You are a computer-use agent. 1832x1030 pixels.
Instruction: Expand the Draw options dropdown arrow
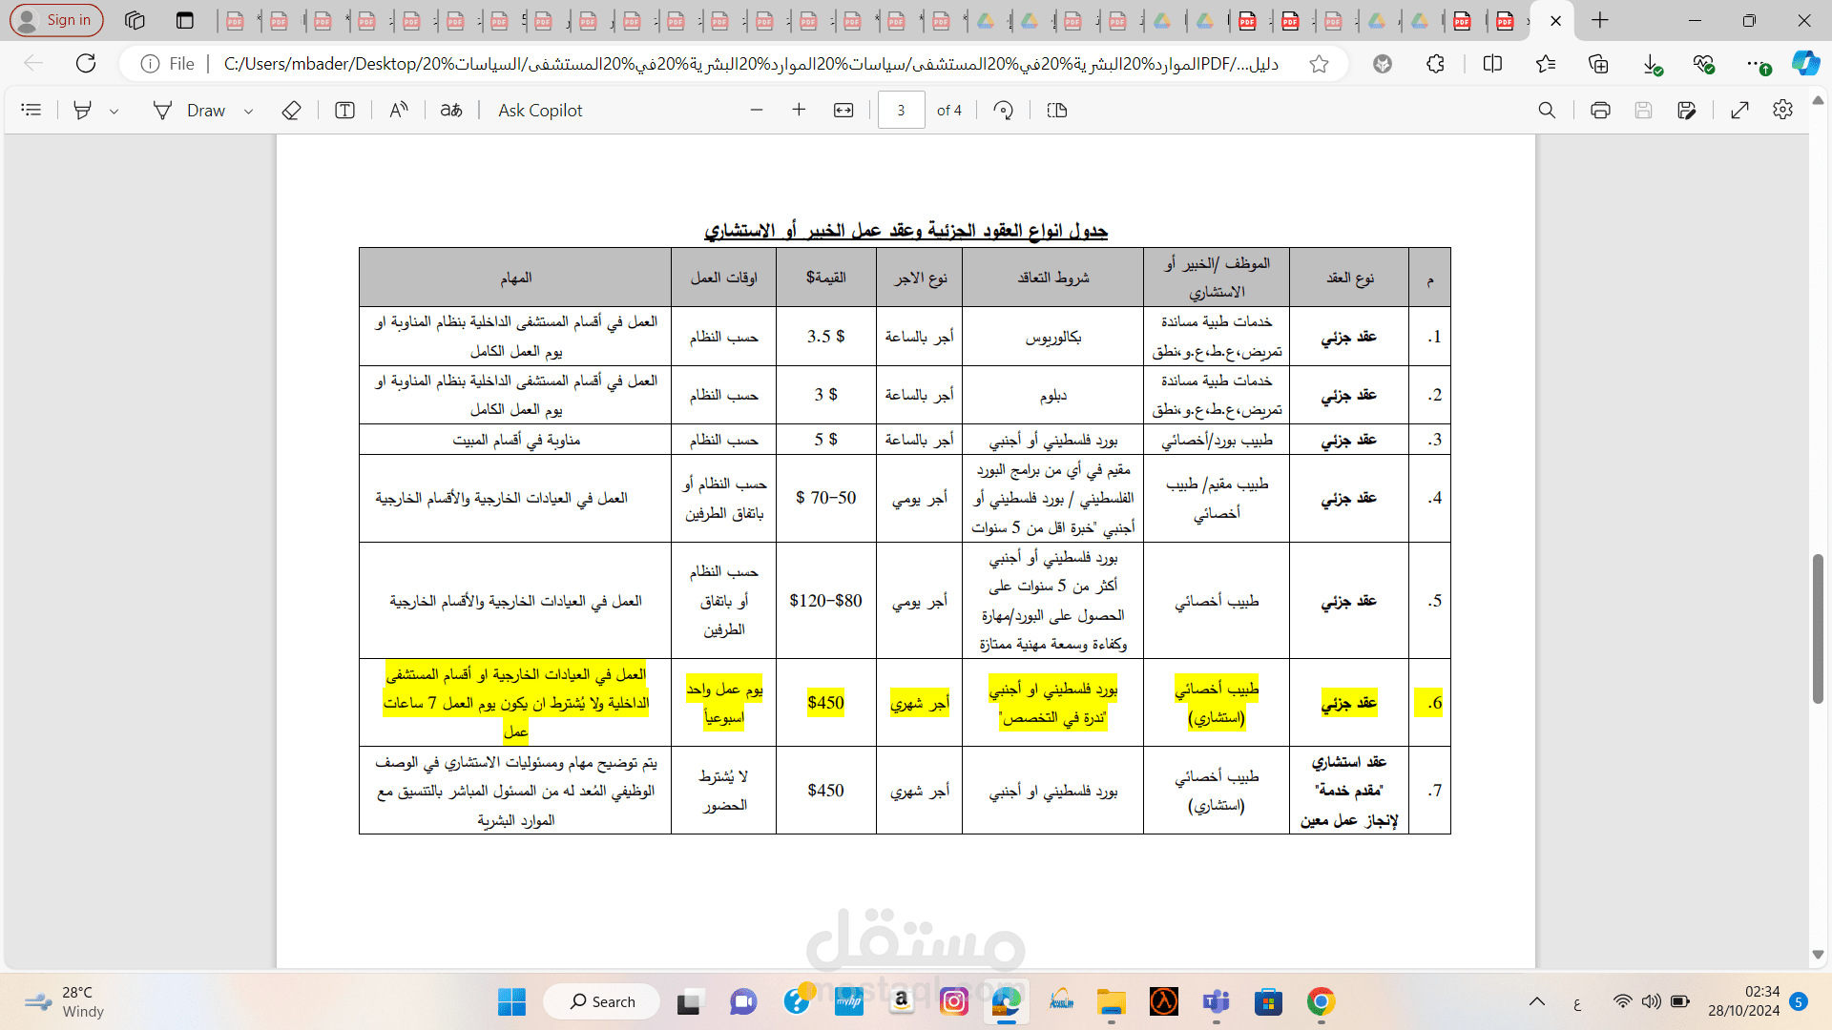tap(248, 111)
